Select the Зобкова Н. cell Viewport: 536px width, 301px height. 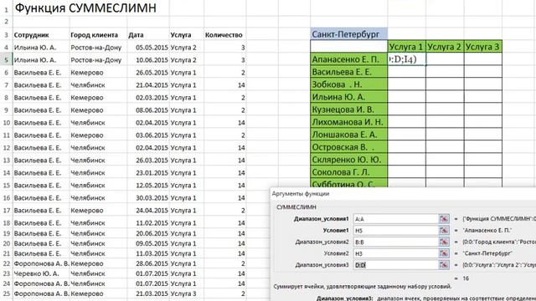click(348, 84)
